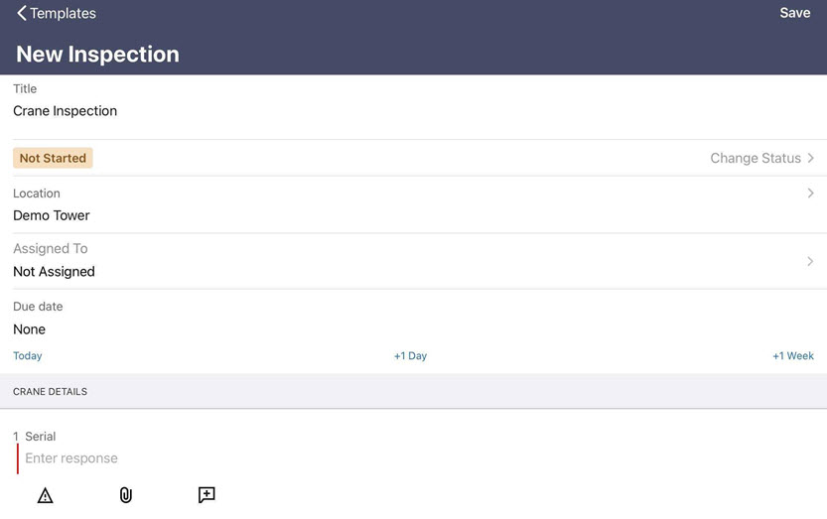Flag an issue with the warning triangle icon
The height and width of the screenshot is (519, 827).
point(46,495)
